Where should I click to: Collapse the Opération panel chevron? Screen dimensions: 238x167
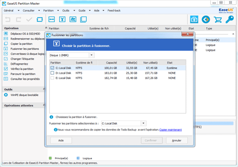pyautogui.click(x=46, y=28)
